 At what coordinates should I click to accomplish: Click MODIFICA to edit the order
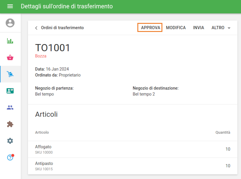coord(176,27)
